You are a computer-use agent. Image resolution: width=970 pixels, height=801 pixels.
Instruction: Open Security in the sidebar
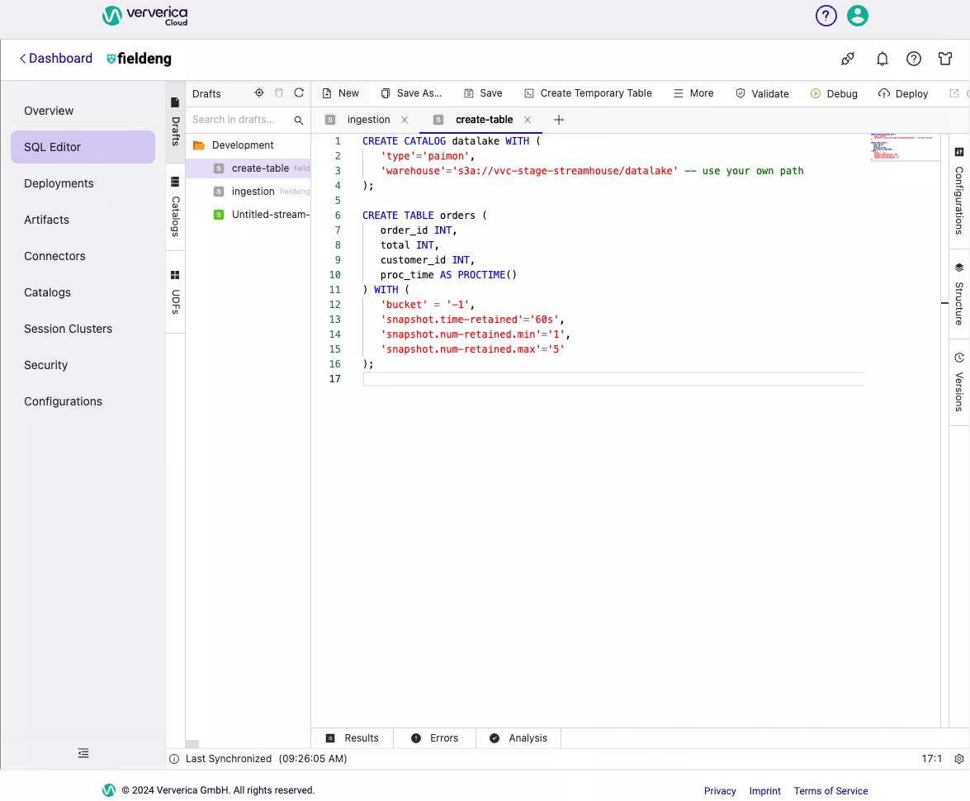[x=83, y=365]
